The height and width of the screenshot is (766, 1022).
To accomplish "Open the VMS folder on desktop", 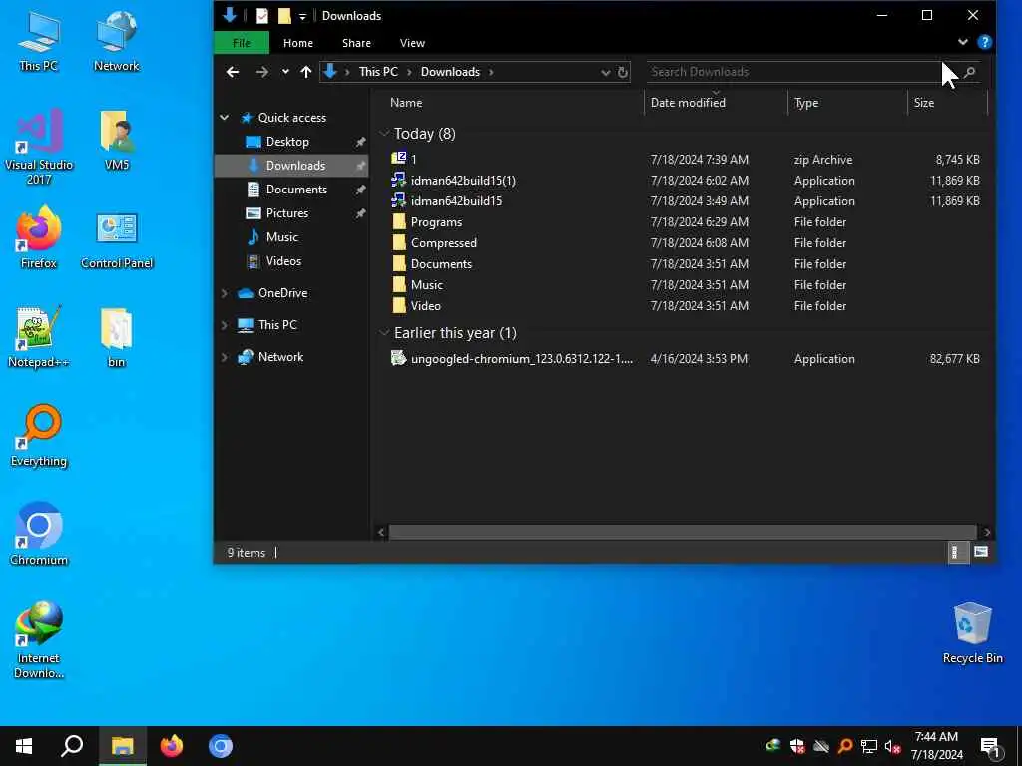I will (x=116, y=140).
